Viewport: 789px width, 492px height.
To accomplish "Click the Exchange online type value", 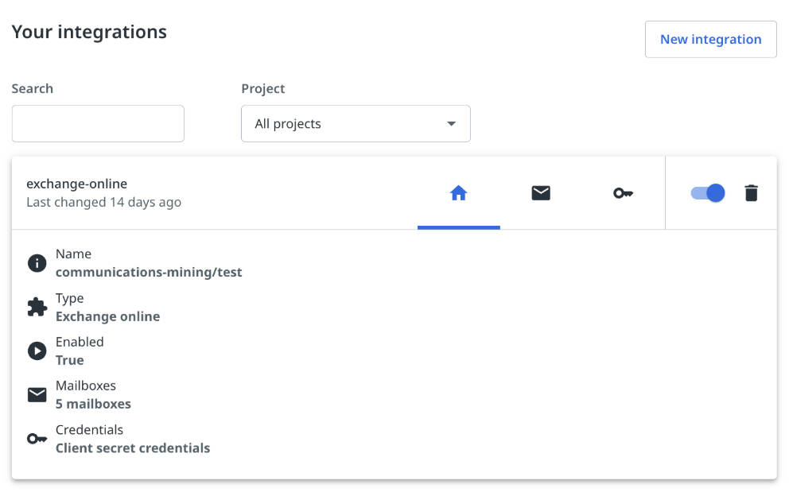I will coord(107,316).
